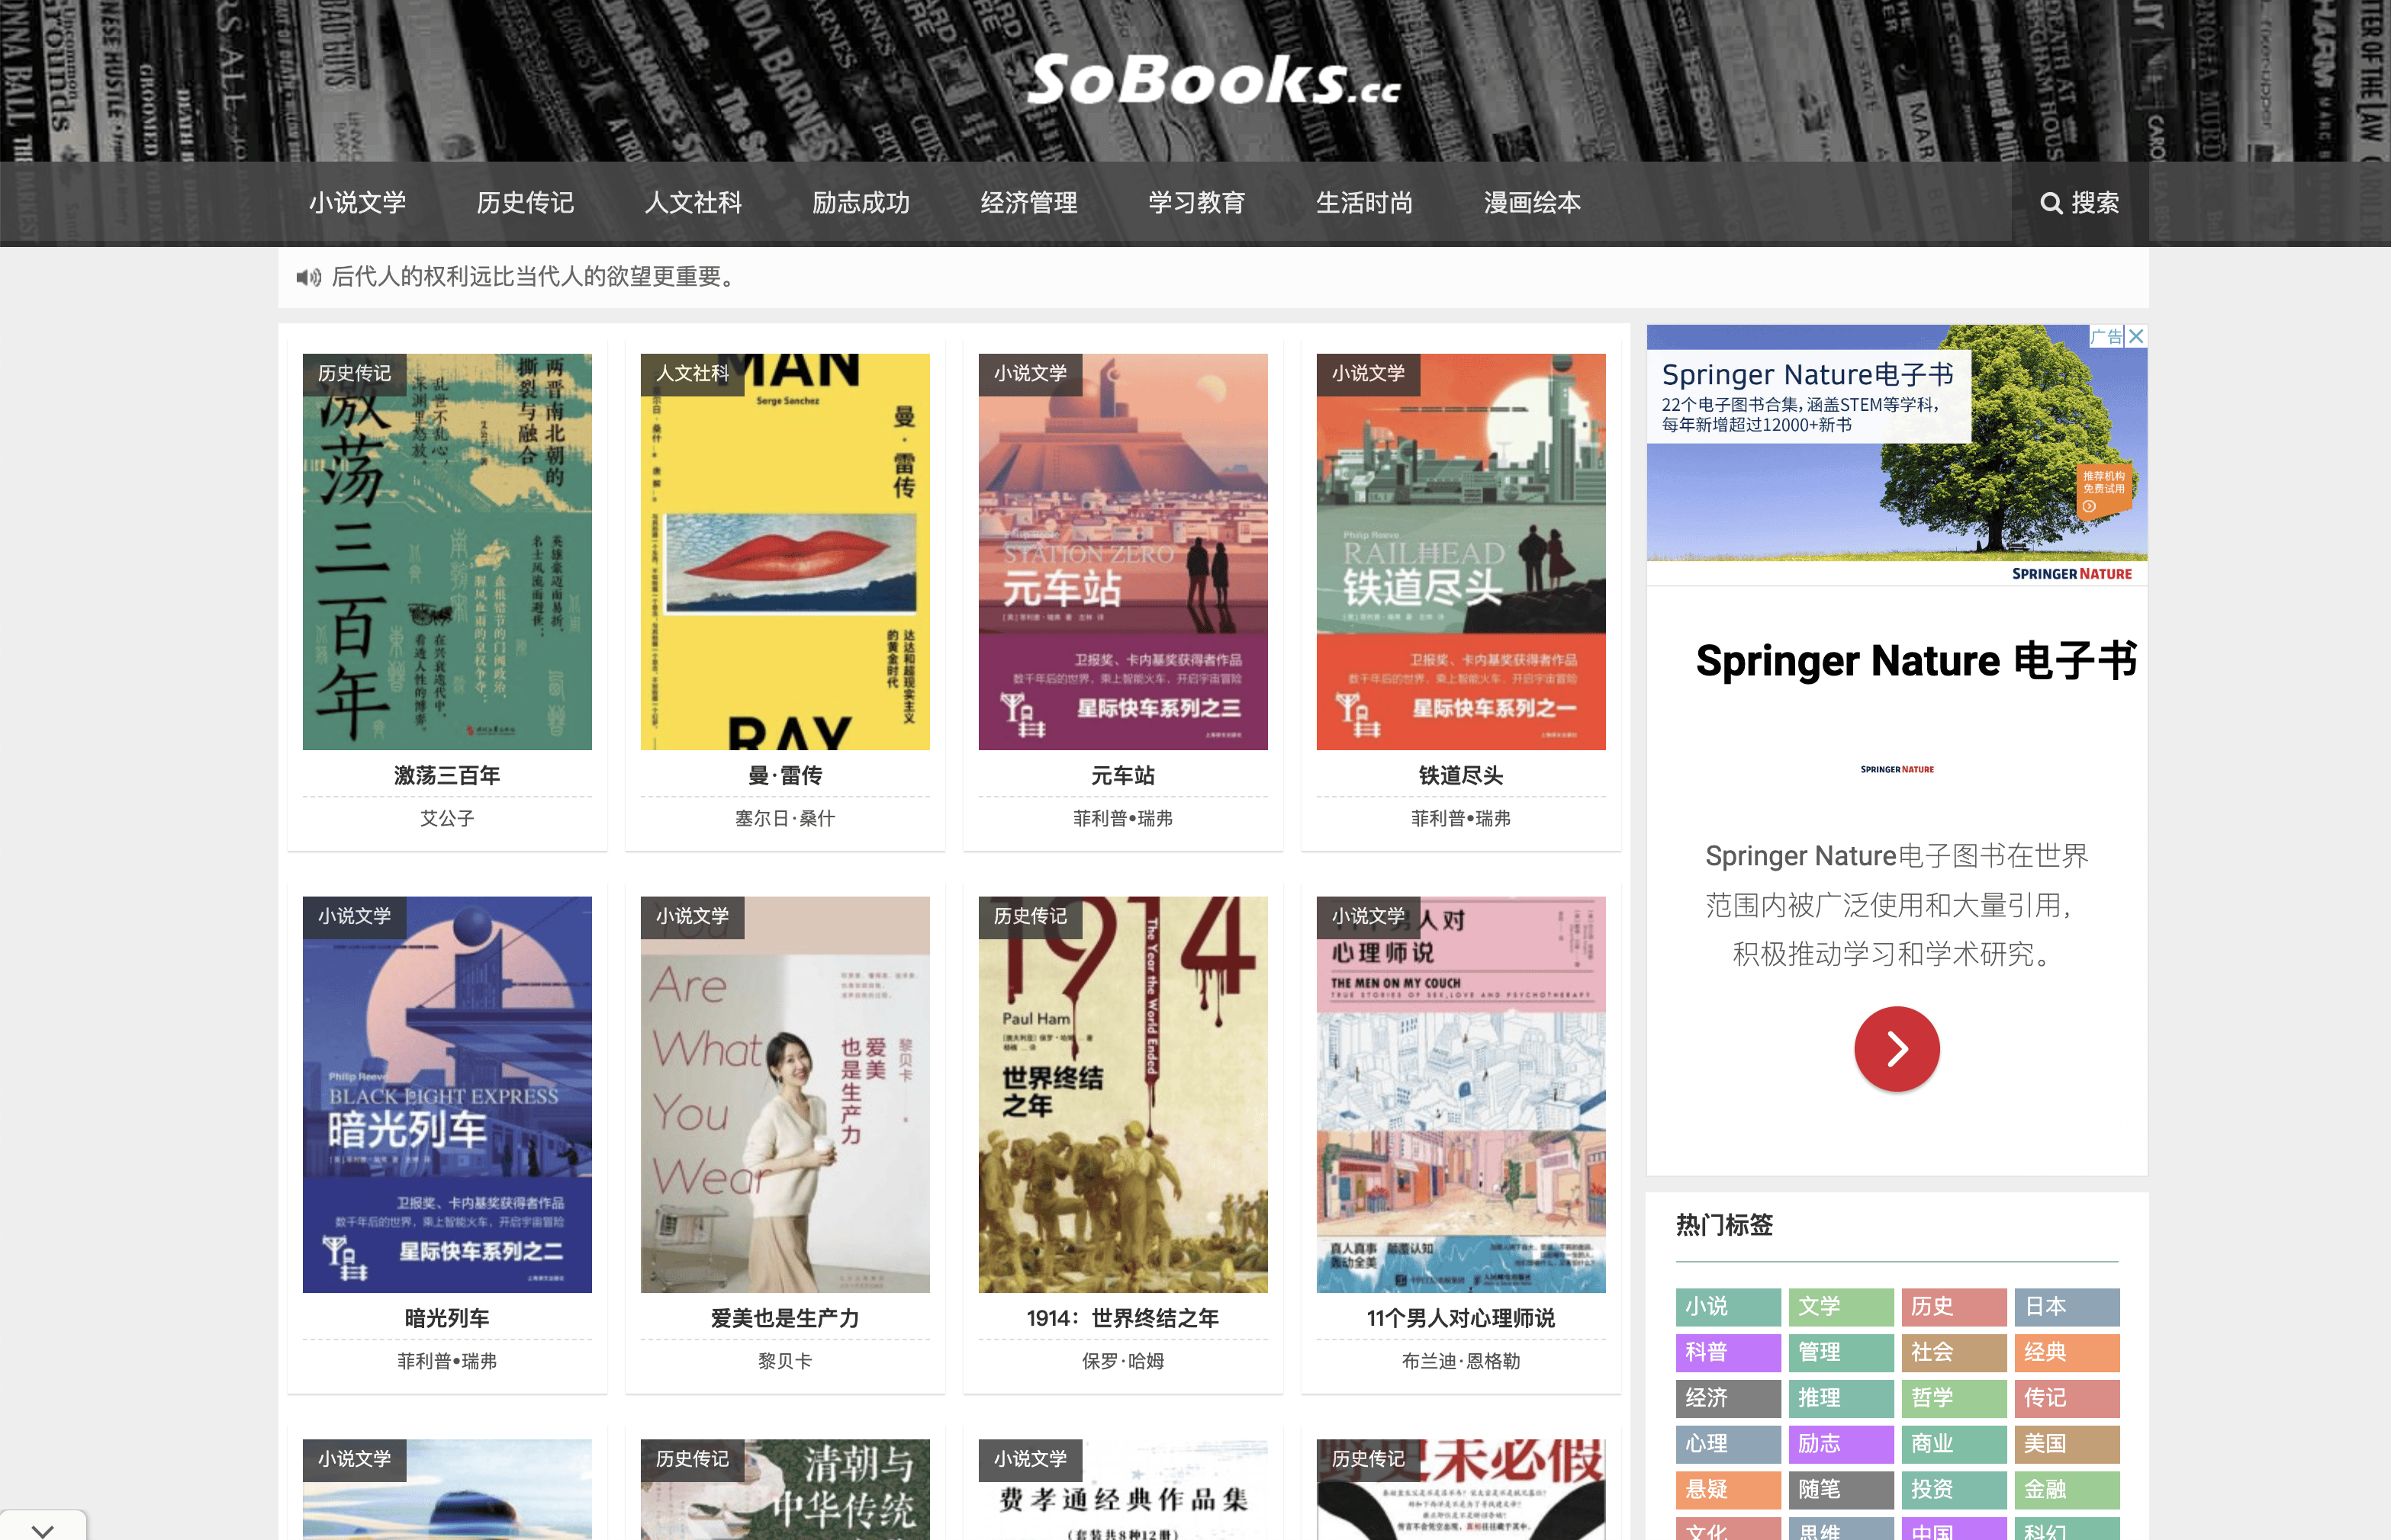Select the 美国 hot tag
Screen dimensions: 2391x1540
click(x=2067, y=1445)
